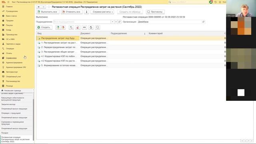Click the Выполнить все button
This screenshot has height=144, width=256.
(48, 12)
